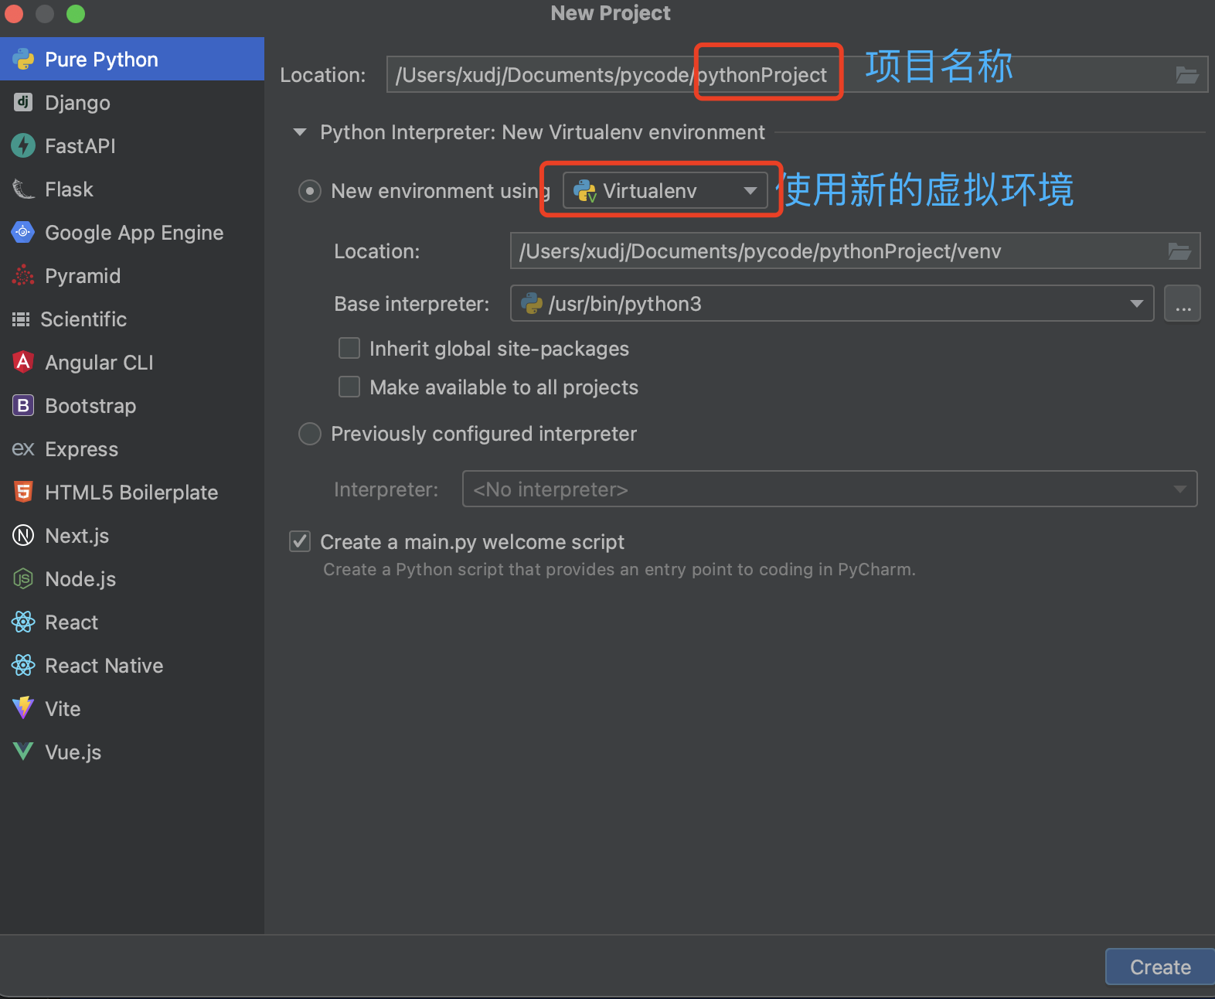Click the Bootstrap B icon

coord(23,405)
